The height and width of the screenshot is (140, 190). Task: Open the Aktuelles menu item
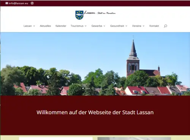pos(45,26)
